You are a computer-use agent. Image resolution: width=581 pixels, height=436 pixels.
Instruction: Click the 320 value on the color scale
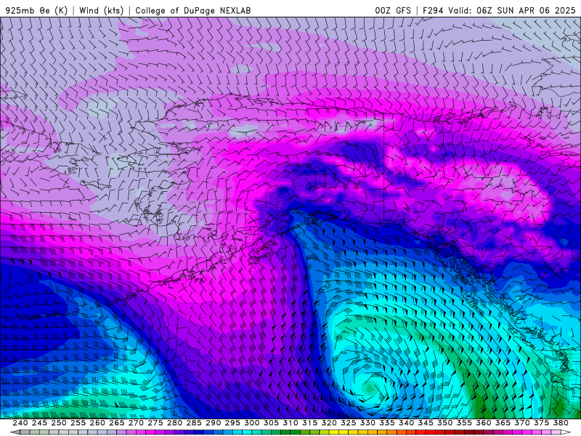(329, 423)
